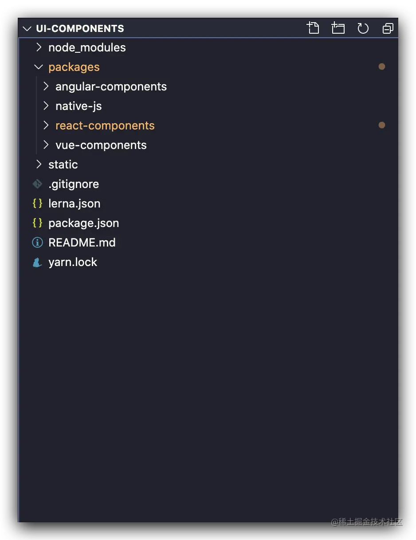
Task: Click the yarn cat icon
Action: point(37,262)
